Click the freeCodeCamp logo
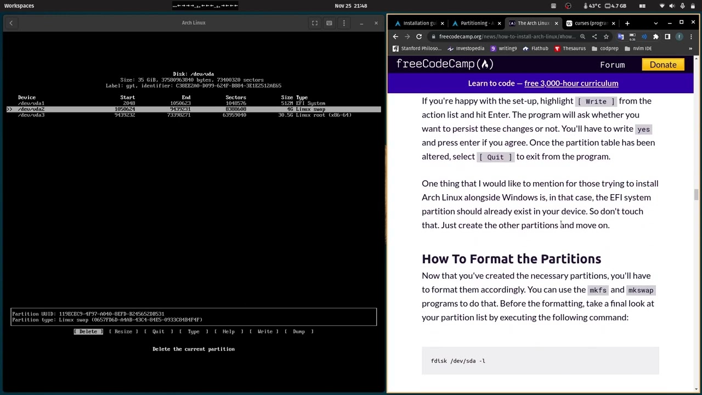 [x=445, y=64]
